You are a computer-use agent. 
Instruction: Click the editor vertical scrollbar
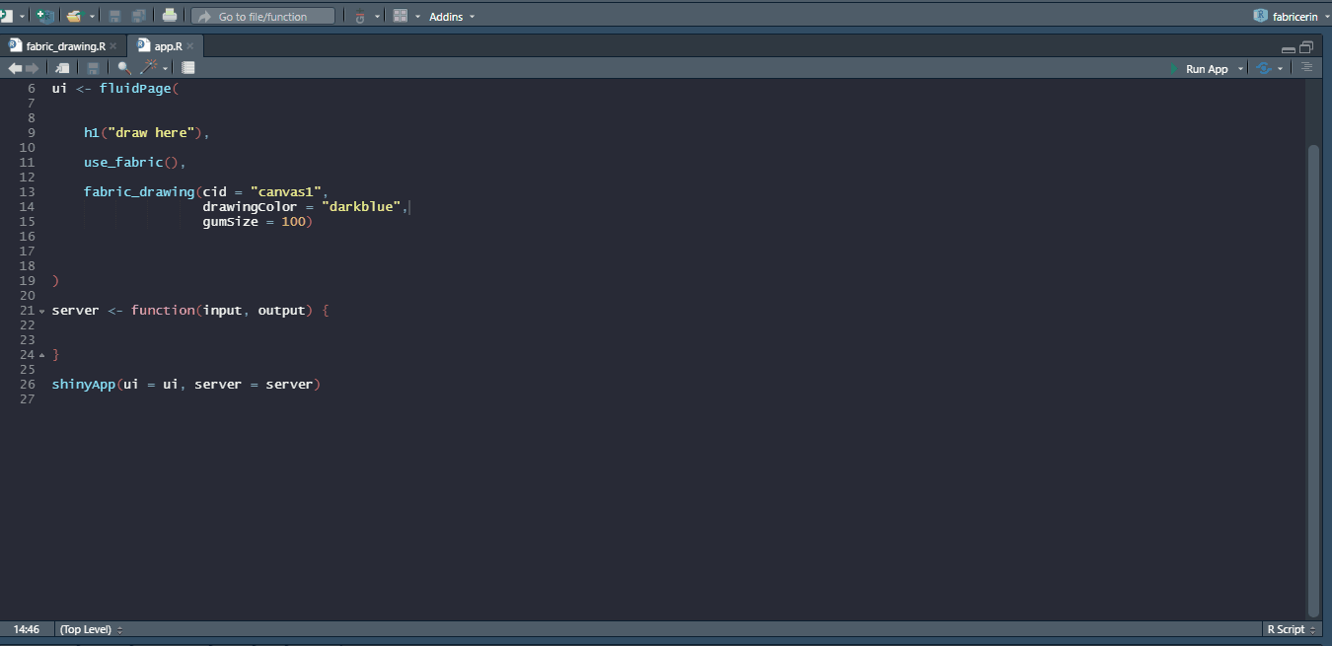pos(1312,375)
